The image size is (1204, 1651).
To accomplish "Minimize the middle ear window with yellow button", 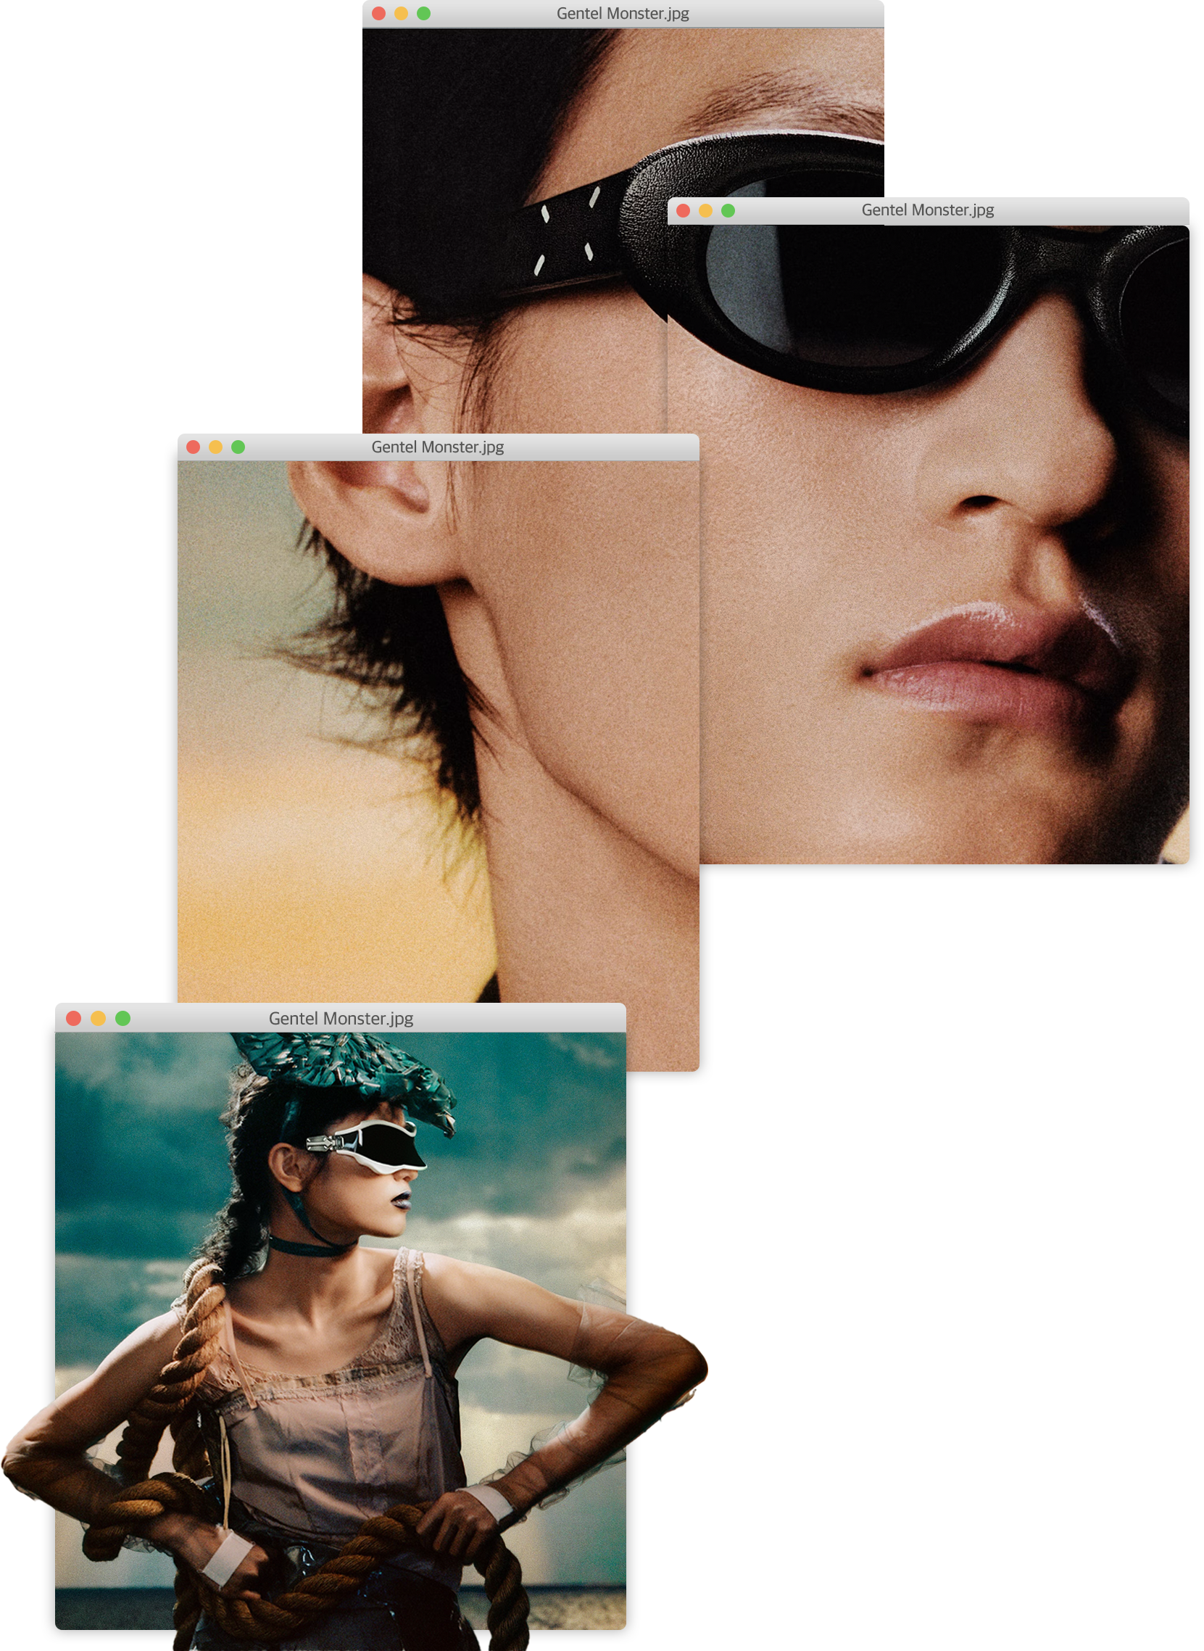I will point(216,447).
